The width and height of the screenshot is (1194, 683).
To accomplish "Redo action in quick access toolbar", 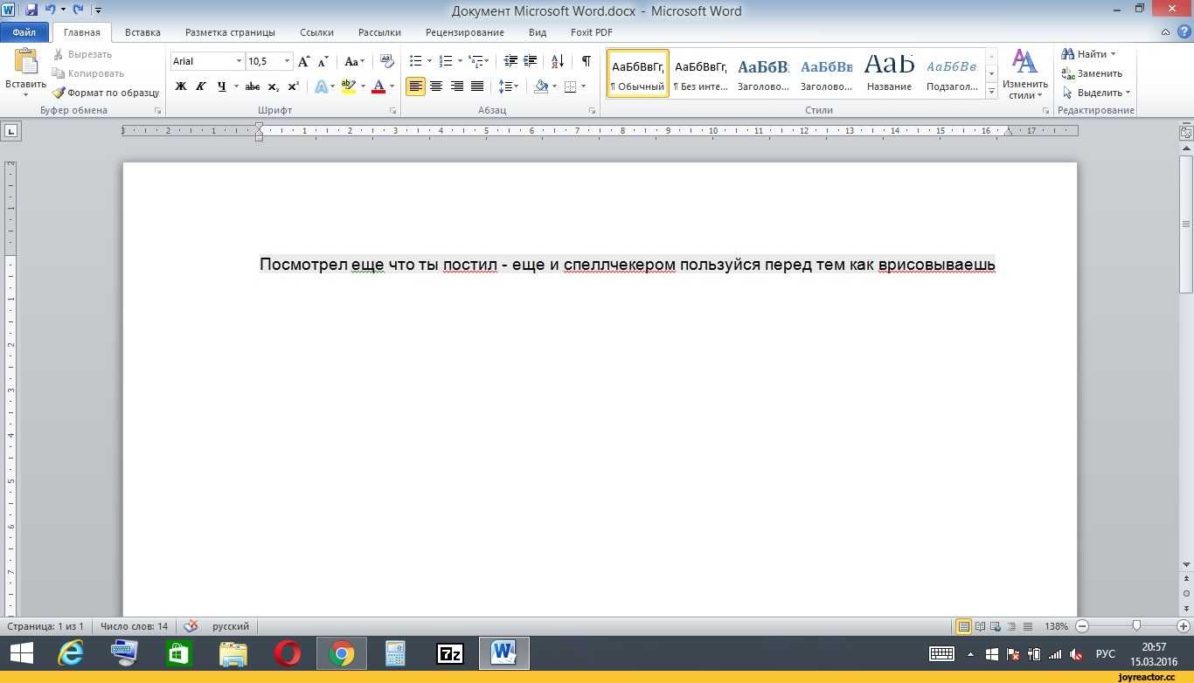I will tap(79, 10).
